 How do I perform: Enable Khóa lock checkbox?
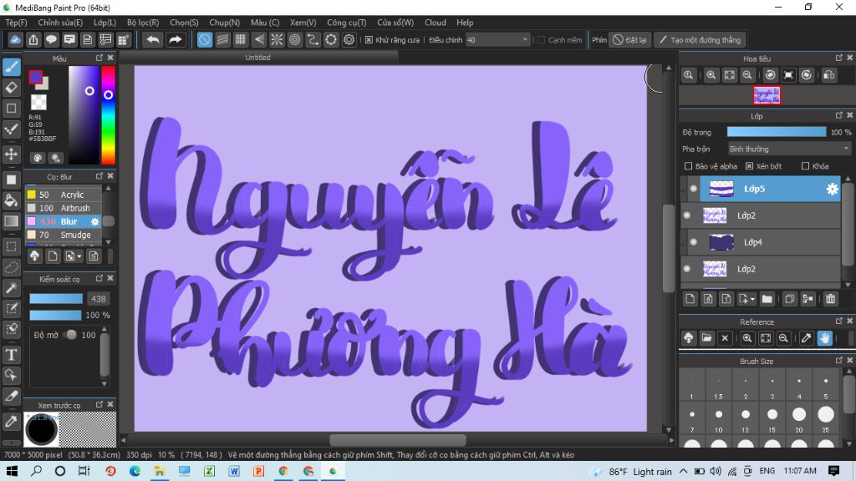[x=805, y=166]
